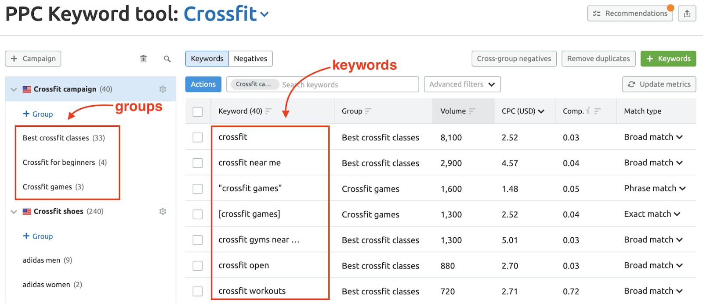Sort by Volume column filter icon
Viewport: 703px width, 303px height.
coord(472,111)
